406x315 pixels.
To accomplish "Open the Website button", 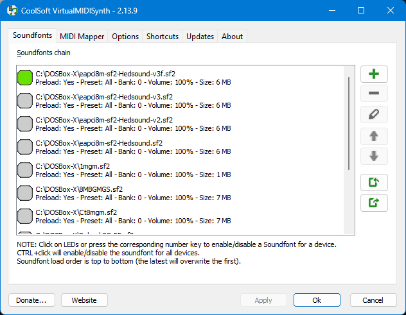I will click(x=84, y=300).
